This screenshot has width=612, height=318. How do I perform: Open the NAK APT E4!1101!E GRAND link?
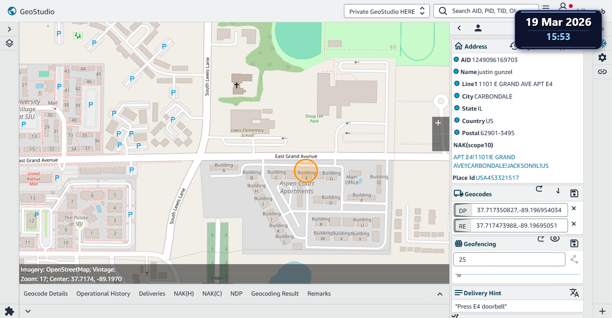tap(501, 161)
